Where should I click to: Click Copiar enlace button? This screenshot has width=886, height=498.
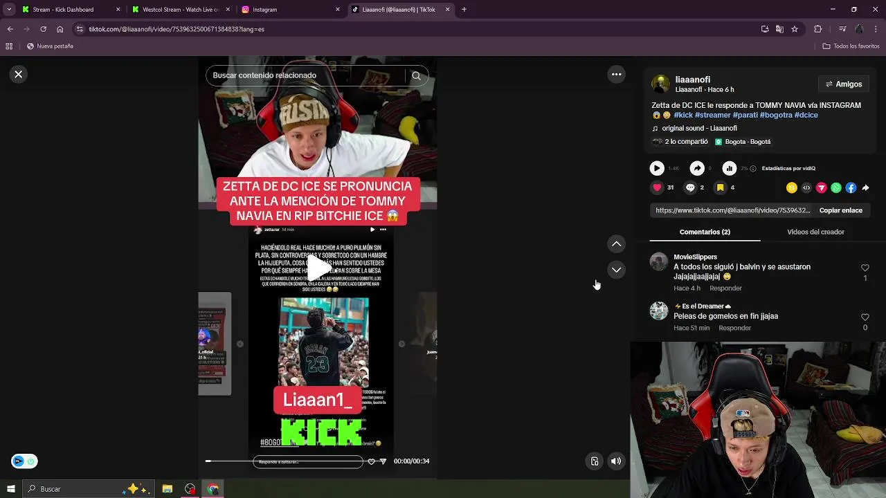841,210
